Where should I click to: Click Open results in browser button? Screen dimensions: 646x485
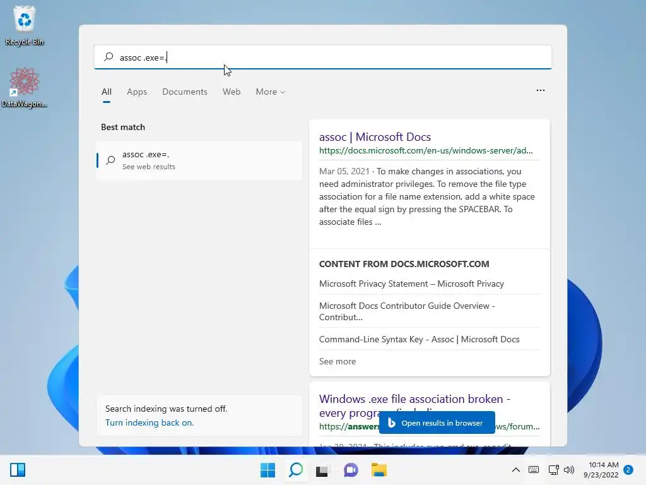[437, 422]
